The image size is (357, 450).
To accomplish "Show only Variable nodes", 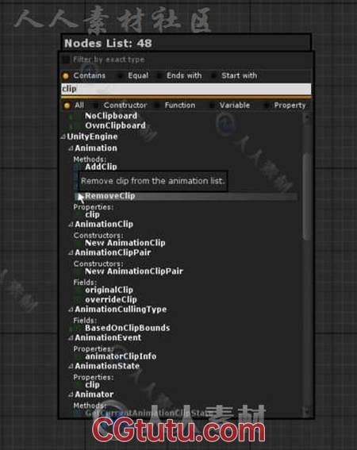I will click(x=235, y=106).
